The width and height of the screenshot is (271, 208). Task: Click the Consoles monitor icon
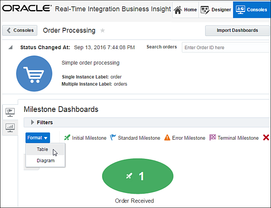240,10
